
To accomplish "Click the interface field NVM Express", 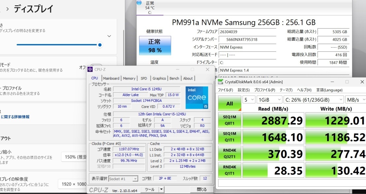I will click(248, 47).
